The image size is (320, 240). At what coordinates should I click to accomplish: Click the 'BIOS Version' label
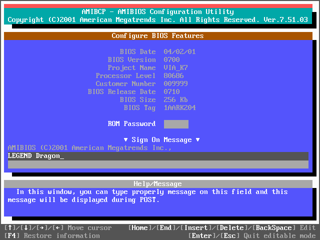(131, 59)
